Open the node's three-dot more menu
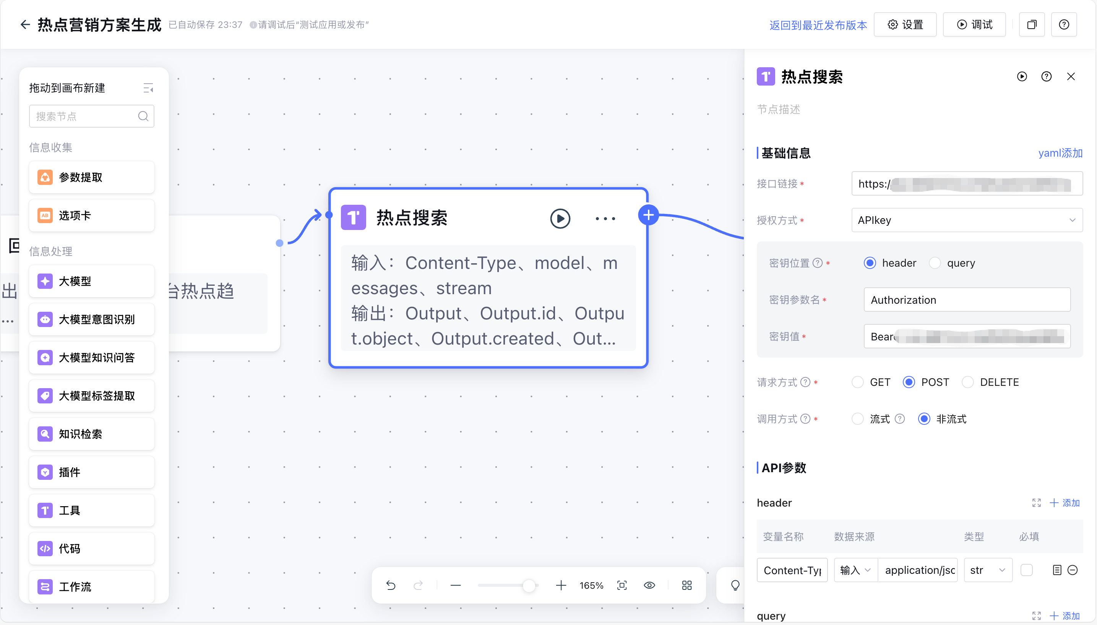Image resolution: width=1097 pixels, height=625 pixels. [x=605, y=219]
